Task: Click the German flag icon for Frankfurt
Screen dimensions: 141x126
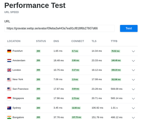Action: click(x=9, y=51)
